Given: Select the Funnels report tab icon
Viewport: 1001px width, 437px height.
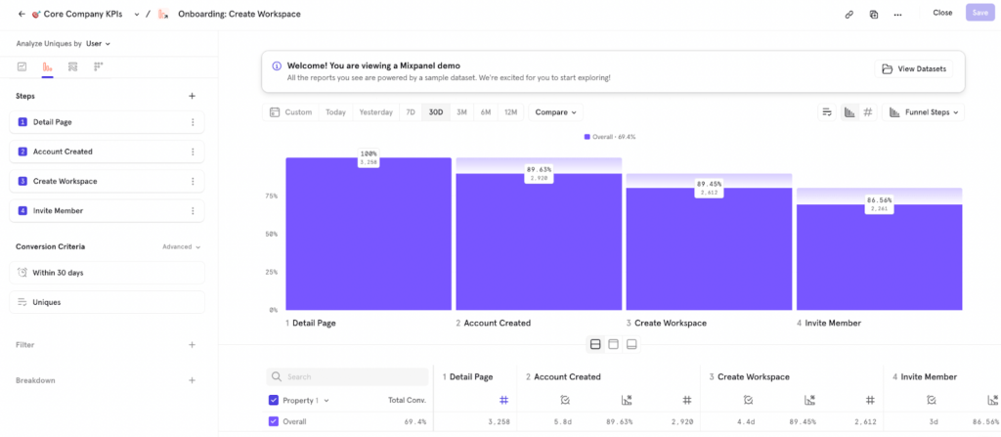Looking at the screenshot, I should (47, 66).
